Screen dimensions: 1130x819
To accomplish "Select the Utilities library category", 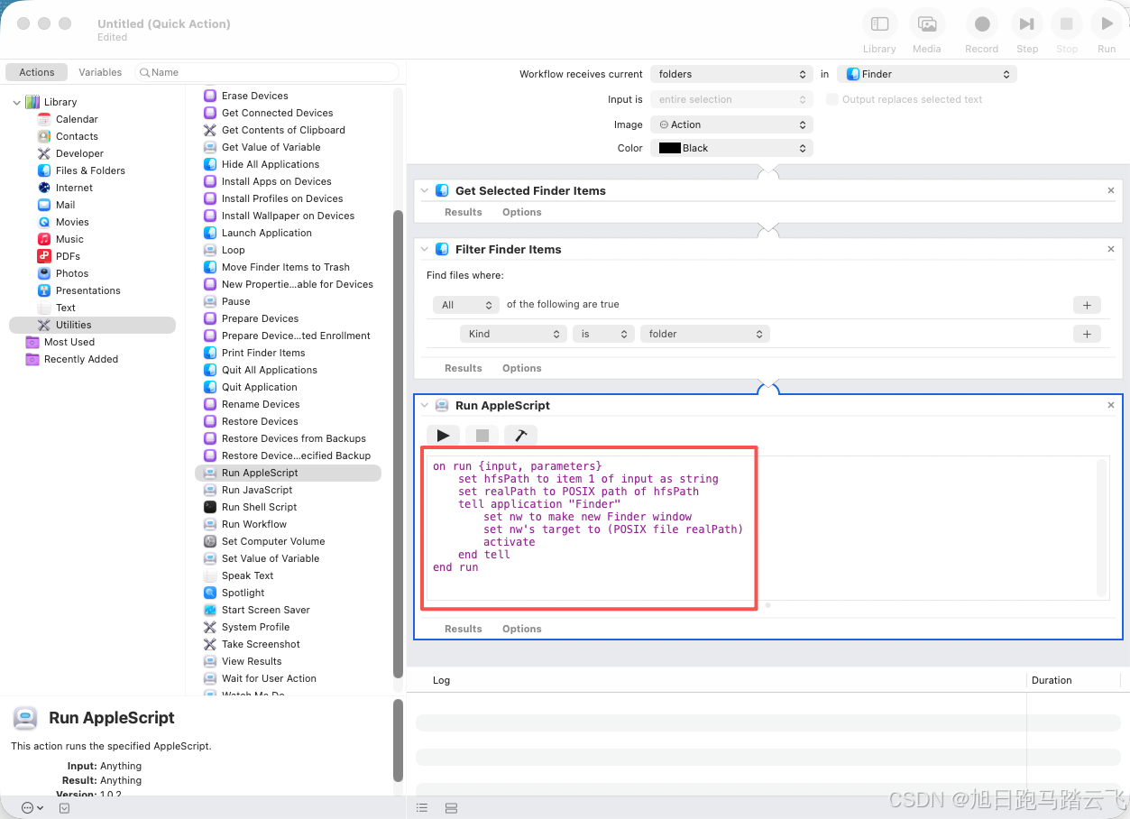I will coord(92,325).
